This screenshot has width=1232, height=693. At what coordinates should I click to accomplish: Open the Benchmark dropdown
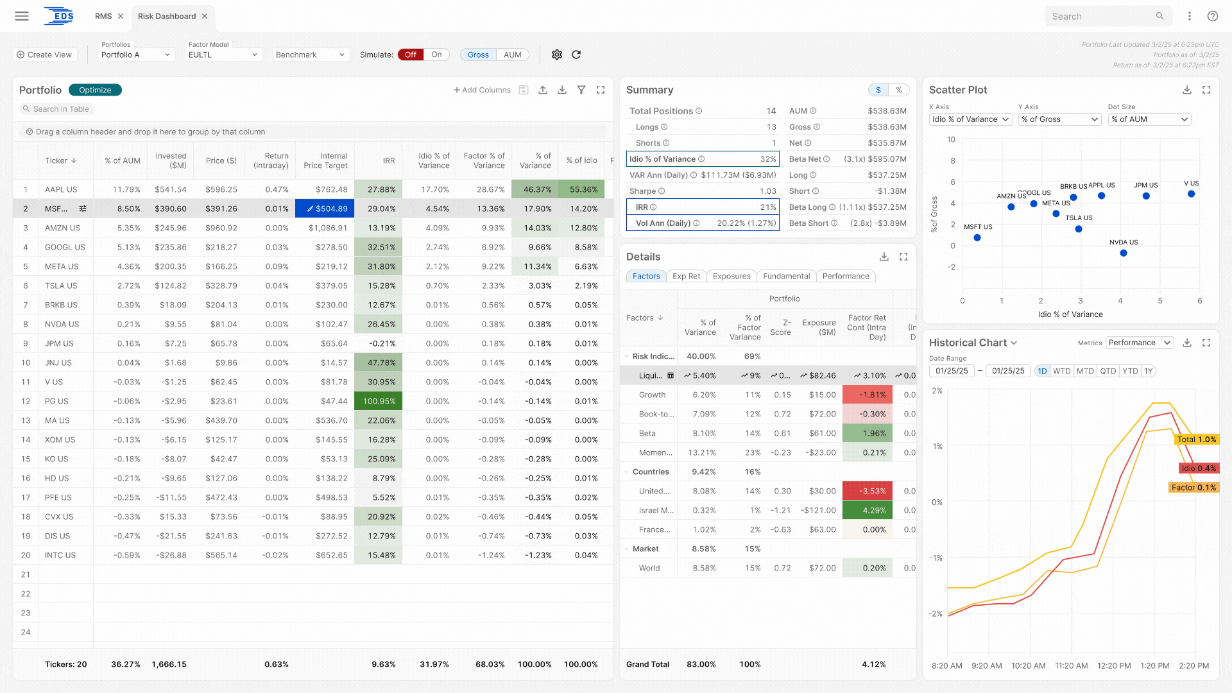[x=311, y=55]
